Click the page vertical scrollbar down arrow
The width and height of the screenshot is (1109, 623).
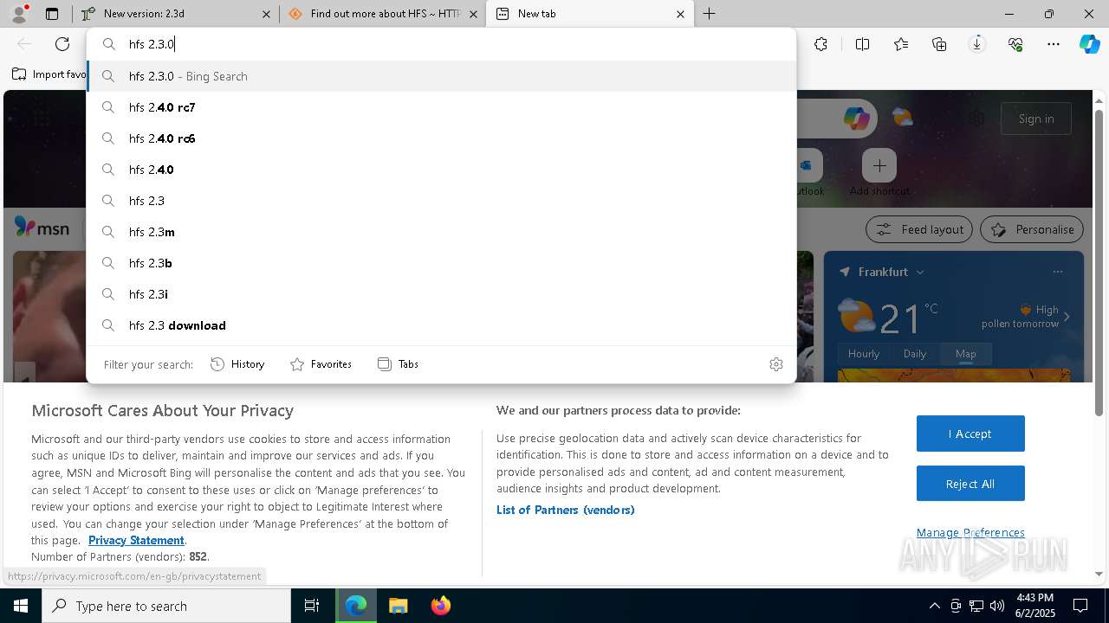coord(1099,574)
